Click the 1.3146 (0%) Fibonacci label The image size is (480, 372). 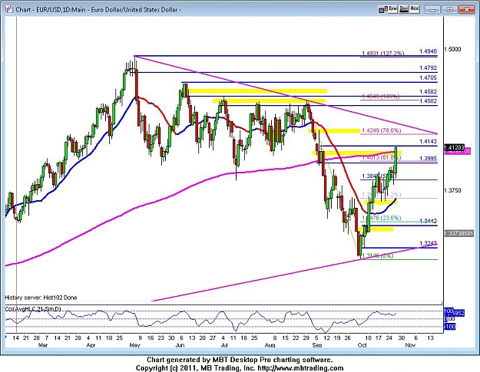click(377, 256)
